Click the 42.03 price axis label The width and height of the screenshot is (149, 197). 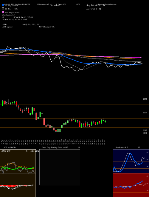[145, 113]
